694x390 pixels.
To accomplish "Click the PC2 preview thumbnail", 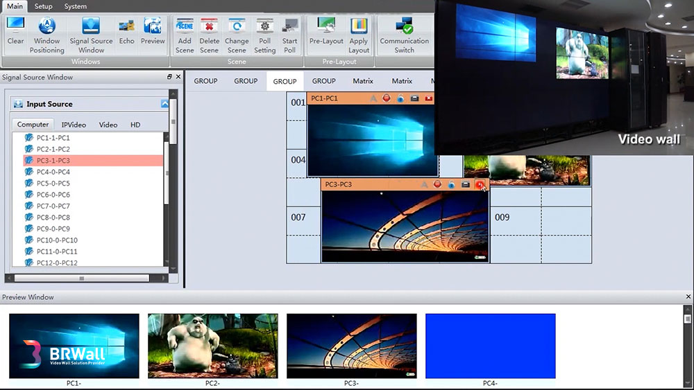I will pos(213,346).
